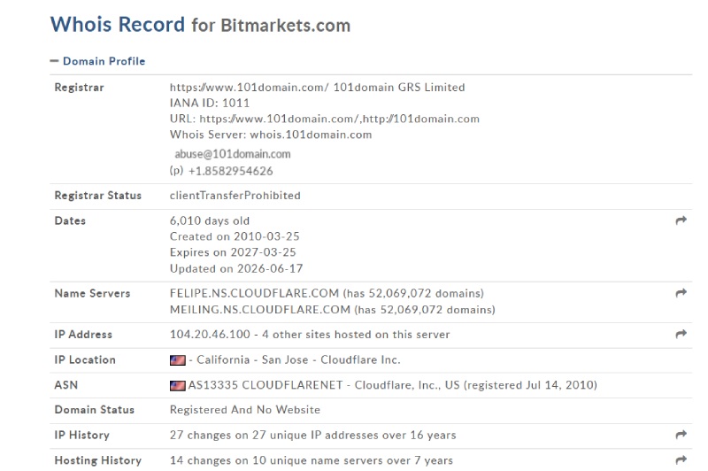Screen dimensions: 708x471
Task: Click the IP address 104.20.46.100 value
Action: coord(210,335)
